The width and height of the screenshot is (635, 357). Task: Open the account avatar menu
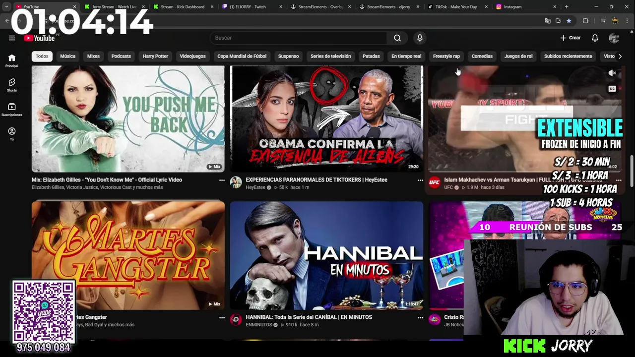click(x=614, y=38)
